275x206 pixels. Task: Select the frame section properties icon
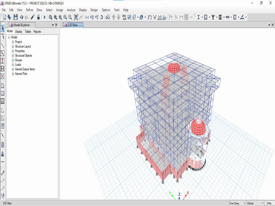pyautogui.click(x=199, y=17)
